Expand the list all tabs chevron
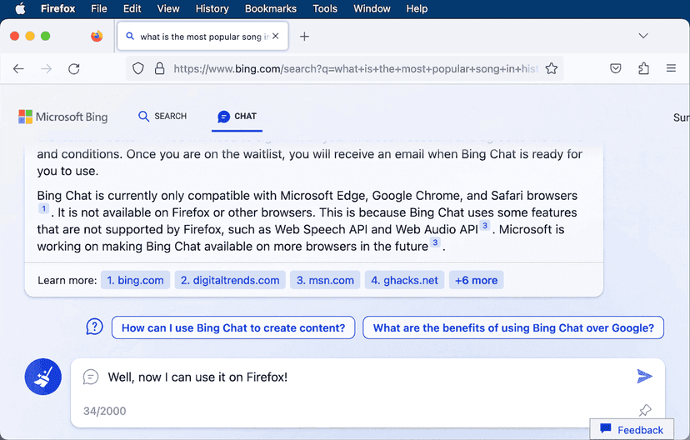The width and height of the screenshot is (690, 440). tap(643, 37)
